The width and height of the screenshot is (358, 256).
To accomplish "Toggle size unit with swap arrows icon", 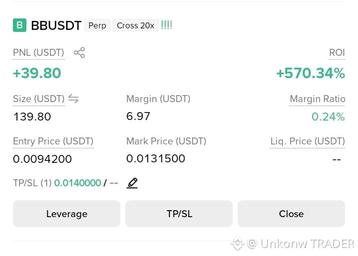I will coord(73,99).
